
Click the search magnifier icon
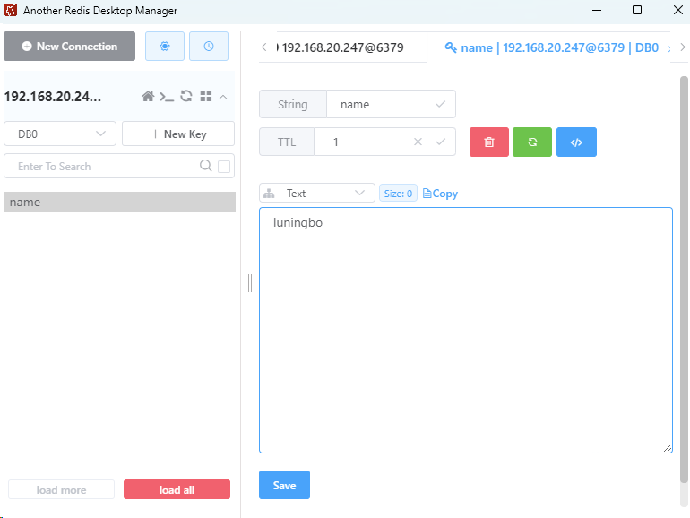[205, 166]
